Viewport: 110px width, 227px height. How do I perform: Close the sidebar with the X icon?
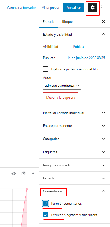tap(103, 22)
